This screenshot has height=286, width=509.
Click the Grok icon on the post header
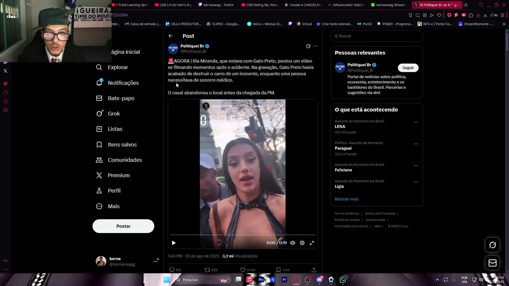point(308,46)
